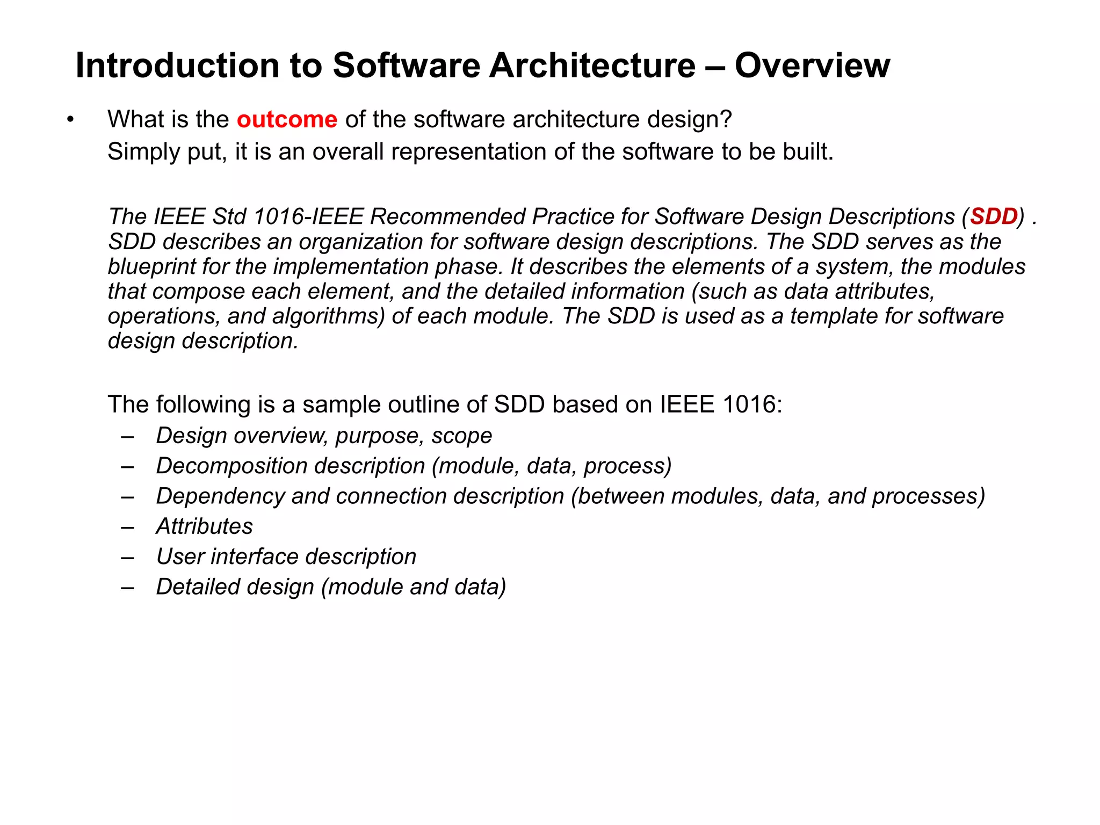Click the line 'Simply put, it is an overall representation'
Viewport: 1100px width, 825px height.
[x=471, y=152]
